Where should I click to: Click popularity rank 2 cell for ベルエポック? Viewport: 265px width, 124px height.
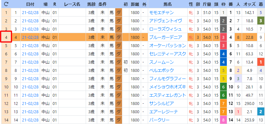tap(238, 70)
